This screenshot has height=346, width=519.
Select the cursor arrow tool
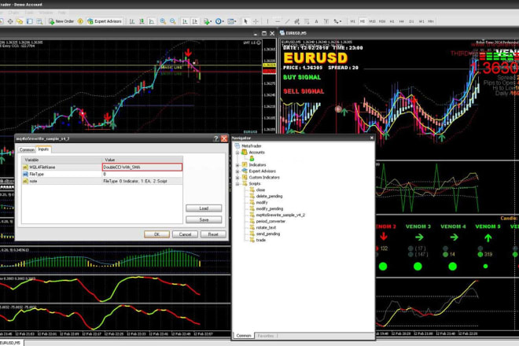(245, 21)
